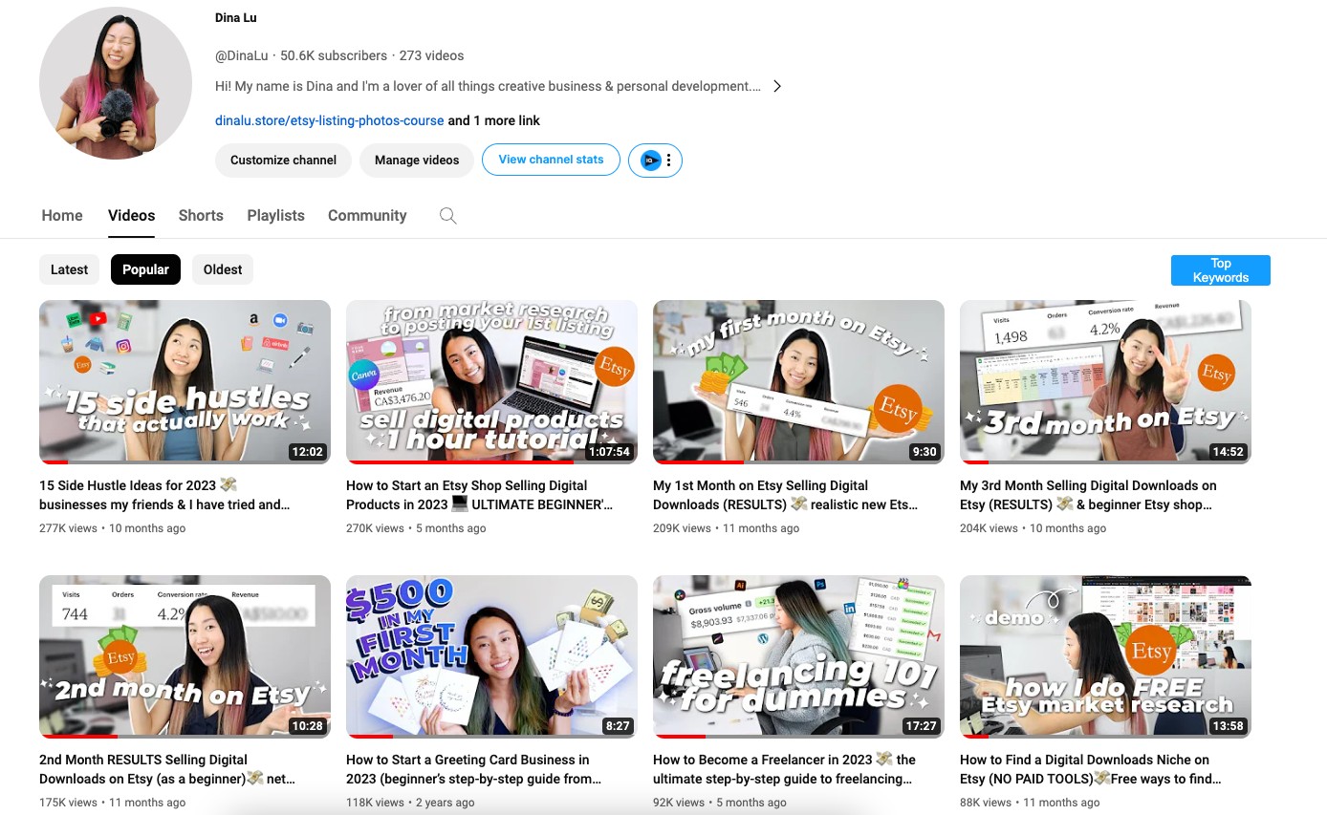Select the Popular sort chip
This screenshot has width=1327, height=815.
point(145,269)
